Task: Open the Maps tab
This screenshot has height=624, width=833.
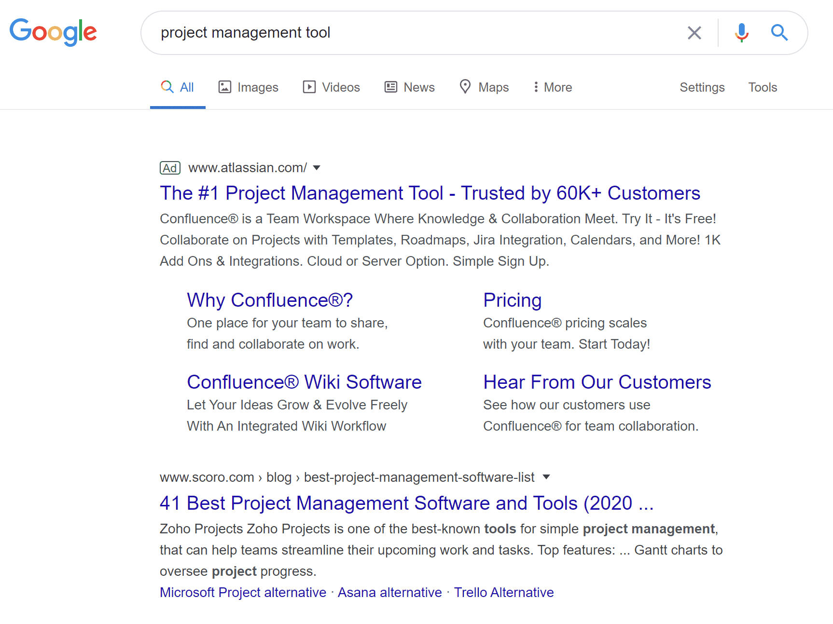Action: (484, 87)
